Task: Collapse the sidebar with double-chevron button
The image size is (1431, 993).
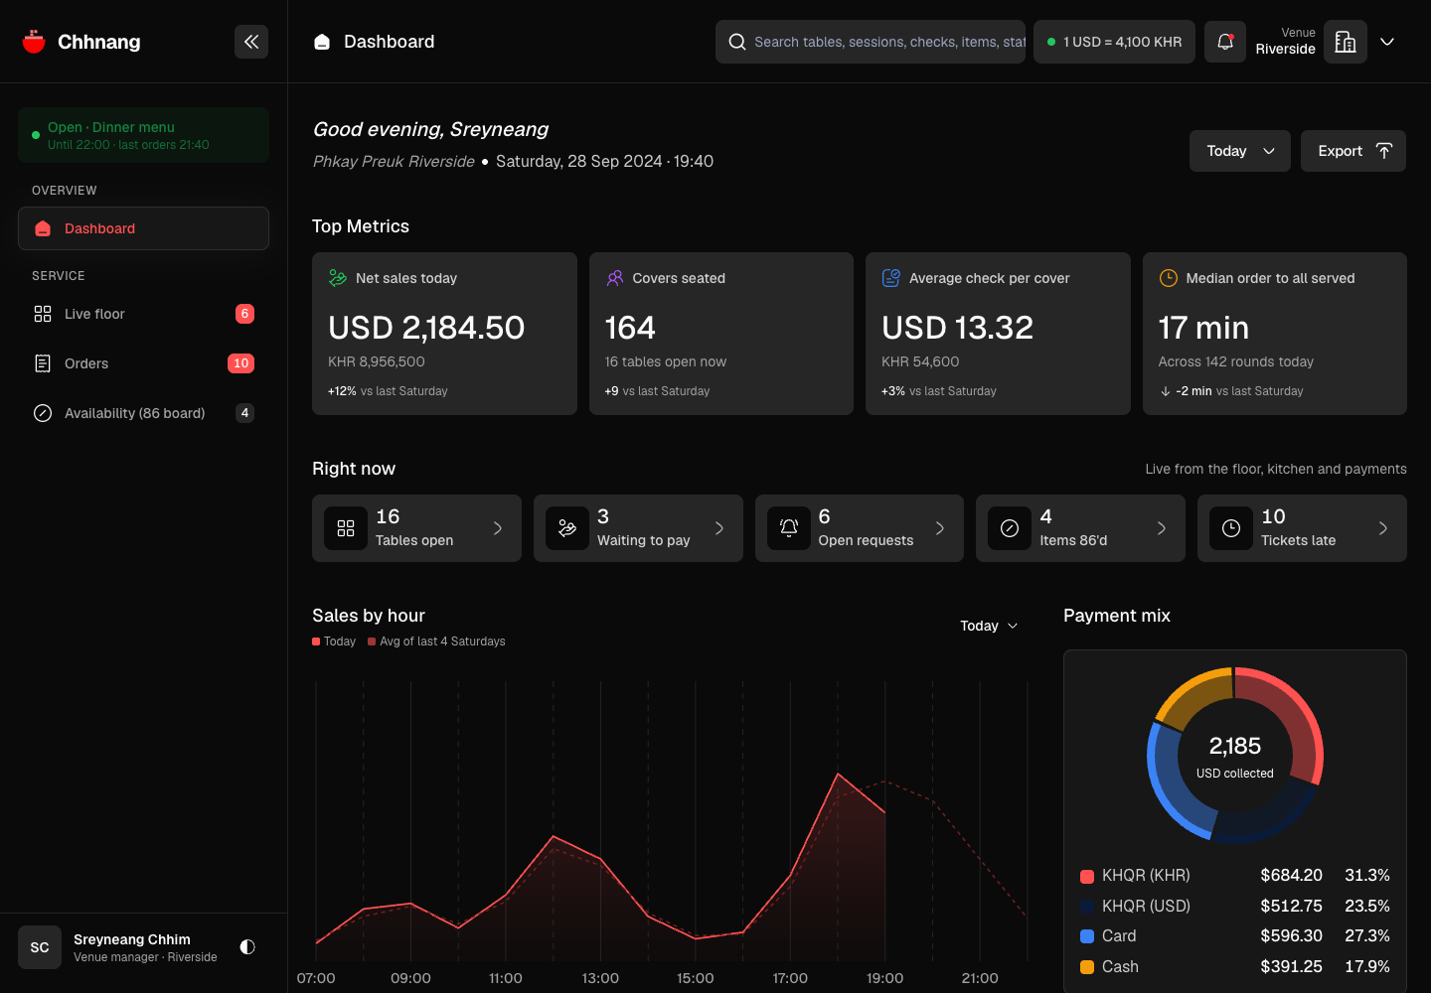Action: coord(251,42)
